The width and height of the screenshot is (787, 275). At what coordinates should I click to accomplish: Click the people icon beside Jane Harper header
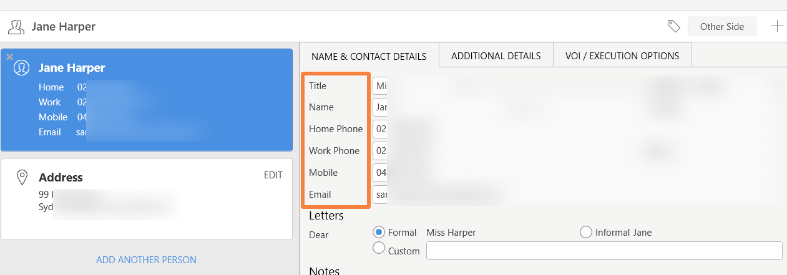[16, 27]
